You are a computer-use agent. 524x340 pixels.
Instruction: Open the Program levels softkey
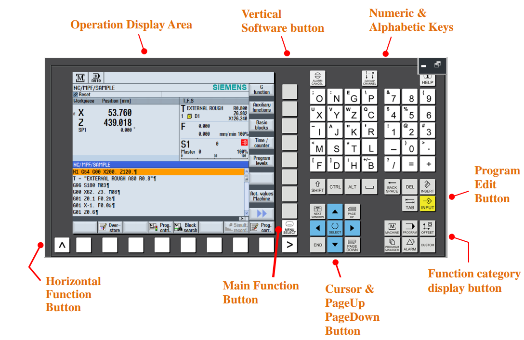262,160
